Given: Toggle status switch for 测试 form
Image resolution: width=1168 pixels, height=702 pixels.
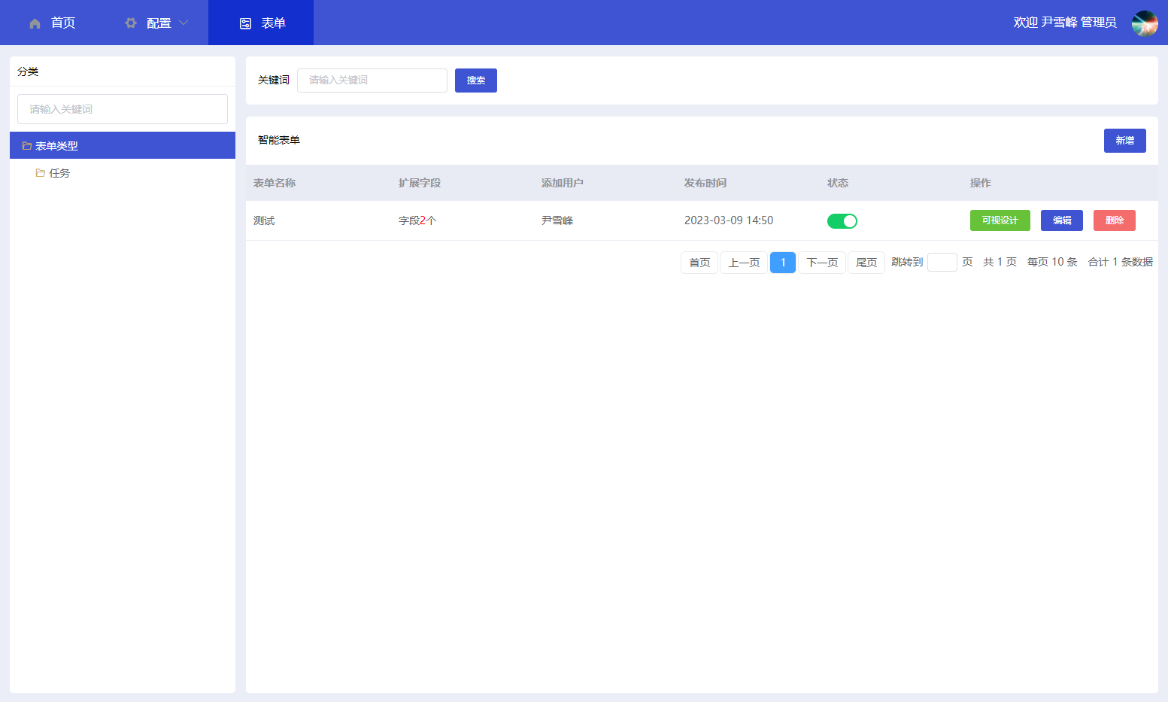Looking at the screenshot, I should 842,221.
